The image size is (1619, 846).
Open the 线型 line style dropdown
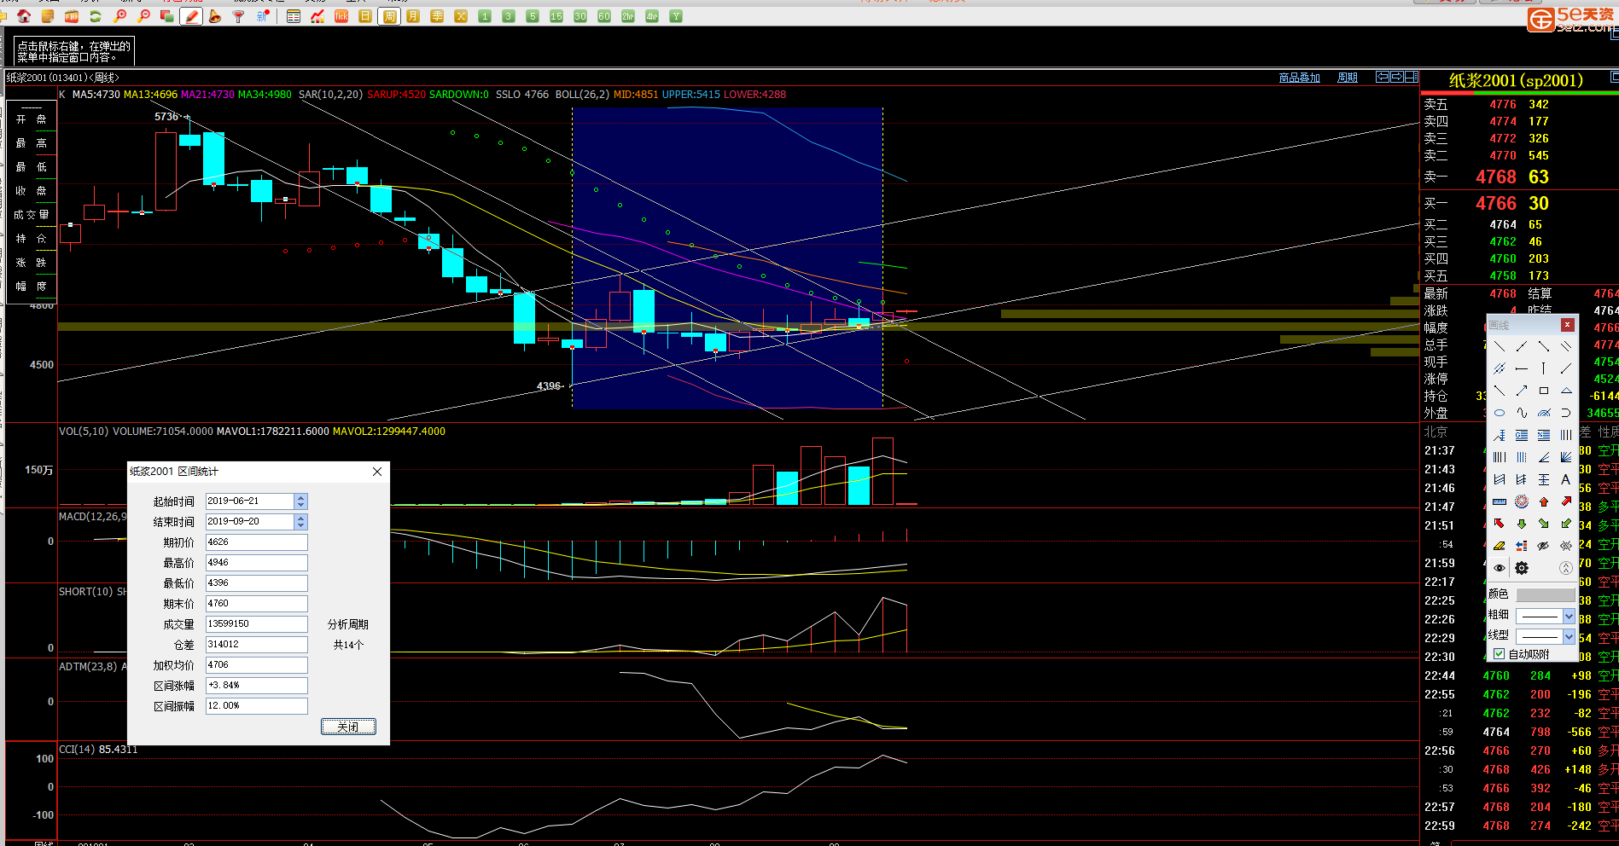click(x=1569, y=636)
